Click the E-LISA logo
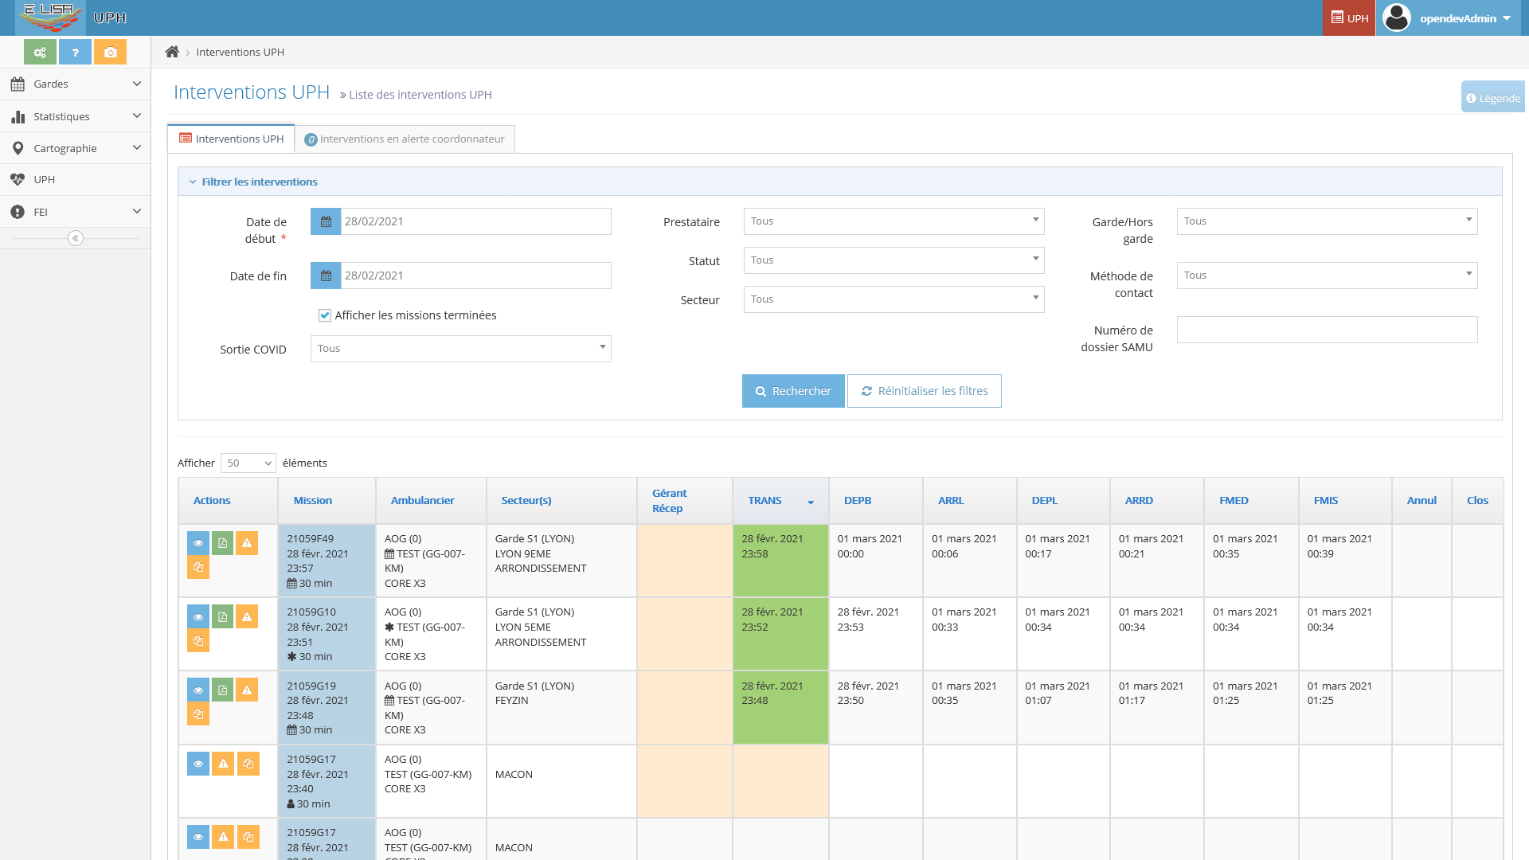 pos(50,18)
